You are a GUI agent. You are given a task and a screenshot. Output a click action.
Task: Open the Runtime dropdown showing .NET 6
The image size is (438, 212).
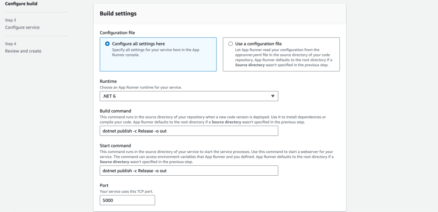[188, 96]
